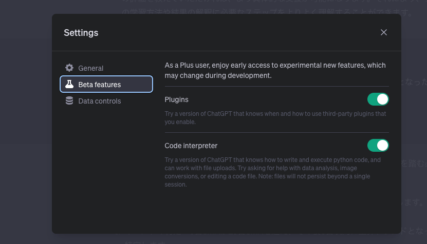This screenshot has width=427, height=244.
Task: Click the green area of the Plugins toggle
Action: [372, 99]
